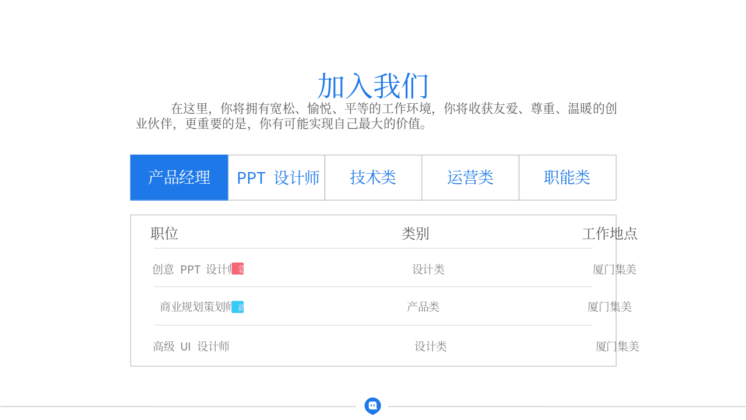The image size is (746, 420).
Task: Click 厦门集美 in the 商业规划策划师 row
Action: coord(610,307)
